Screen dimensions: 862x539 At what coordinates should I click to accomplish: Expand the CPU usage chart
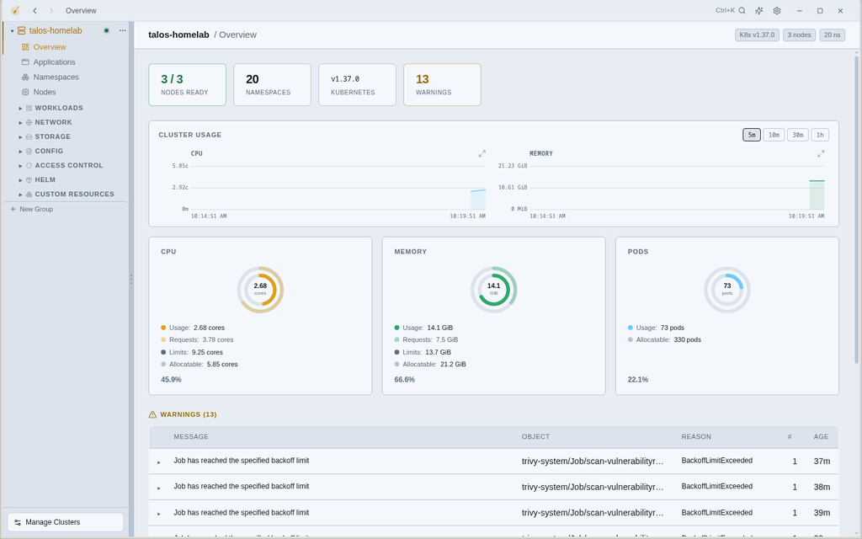pos(482,153)
